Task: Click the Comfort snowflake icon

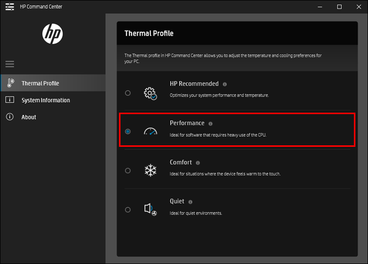Action: (150, 170)
